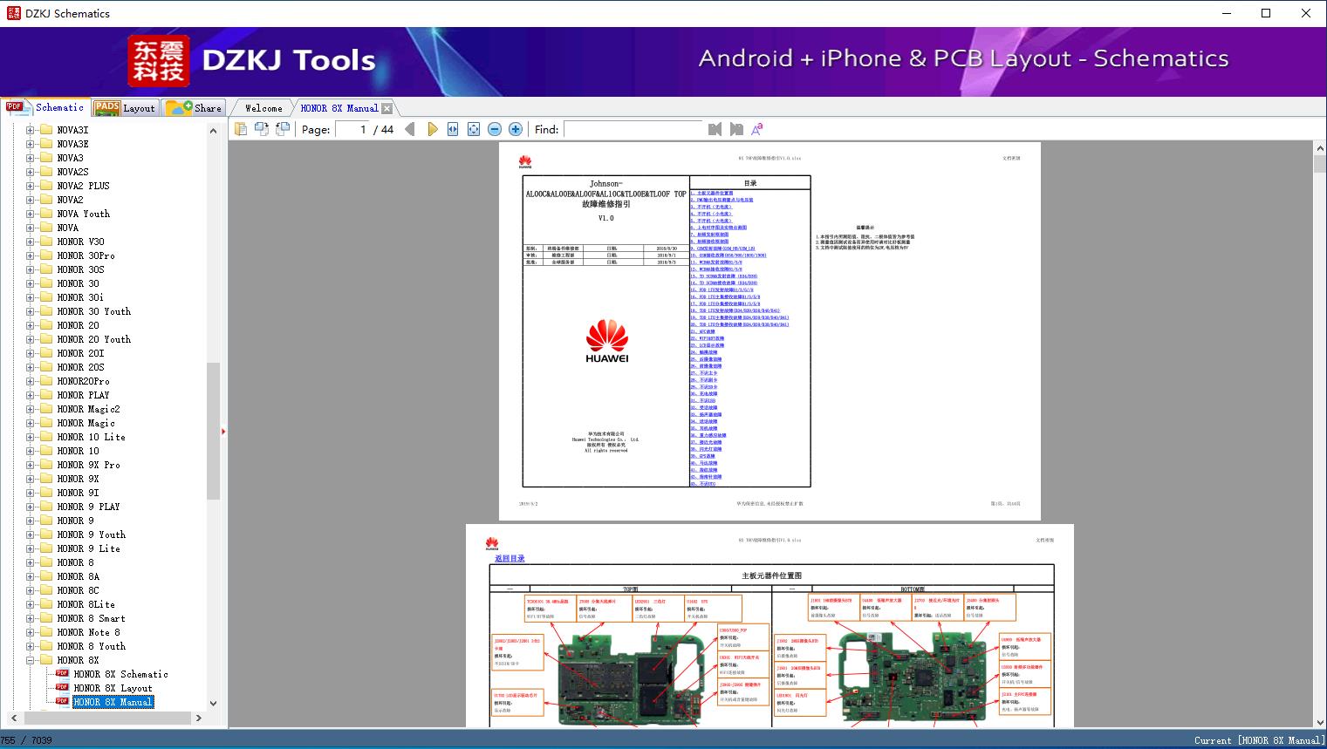This screenshot has height=749, width=1327.
Task: Select HONOR 9I in the tree
Action: coord(78,493)
